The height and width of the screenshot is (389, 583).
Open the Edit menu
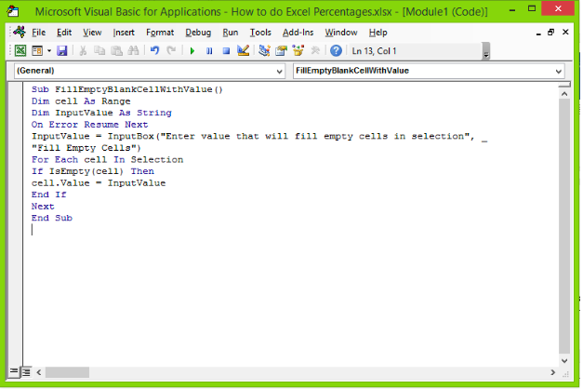pyautogui.click(x=64, y=33)
